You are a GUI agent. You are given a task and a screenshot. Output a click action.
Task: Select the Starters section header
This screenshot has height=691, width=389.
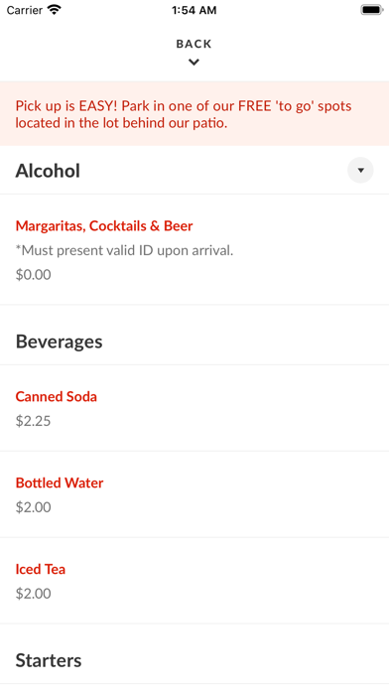(49, 660)
